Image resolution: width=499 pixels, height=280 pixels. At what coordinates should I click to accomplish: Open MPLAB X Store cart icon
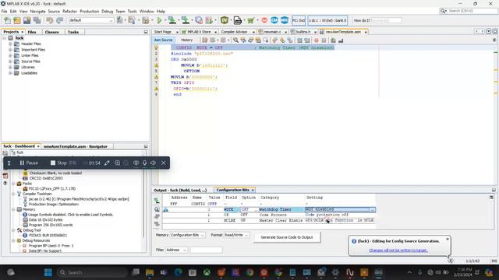[251, 21]
